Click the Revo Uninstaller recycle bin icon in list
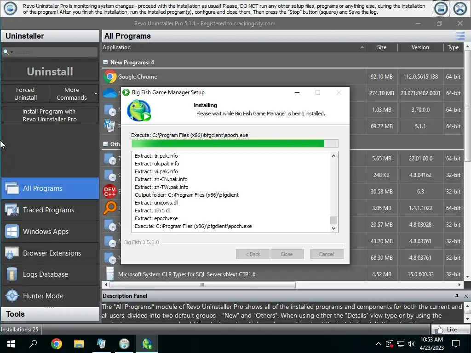Viewport: 471px width, 353px height. (x=109, y=125)
